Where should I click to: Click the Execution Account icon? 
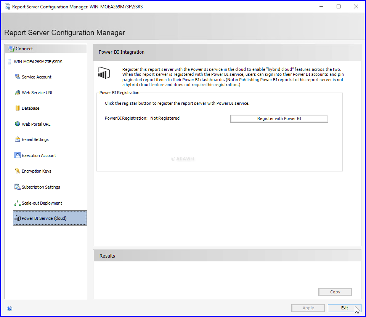[x=18, y=155]
